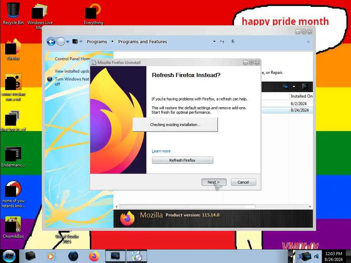The height and width of the screenshot is (263, 351).
Task: Select the ChomikBox desktop icon
Action: [13, 227]
